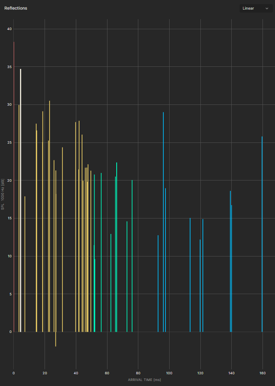Click the tallest green bar near 66 ms
Image resolution: width=275 pixels, height=386 pixels.
tap(117, 246)
